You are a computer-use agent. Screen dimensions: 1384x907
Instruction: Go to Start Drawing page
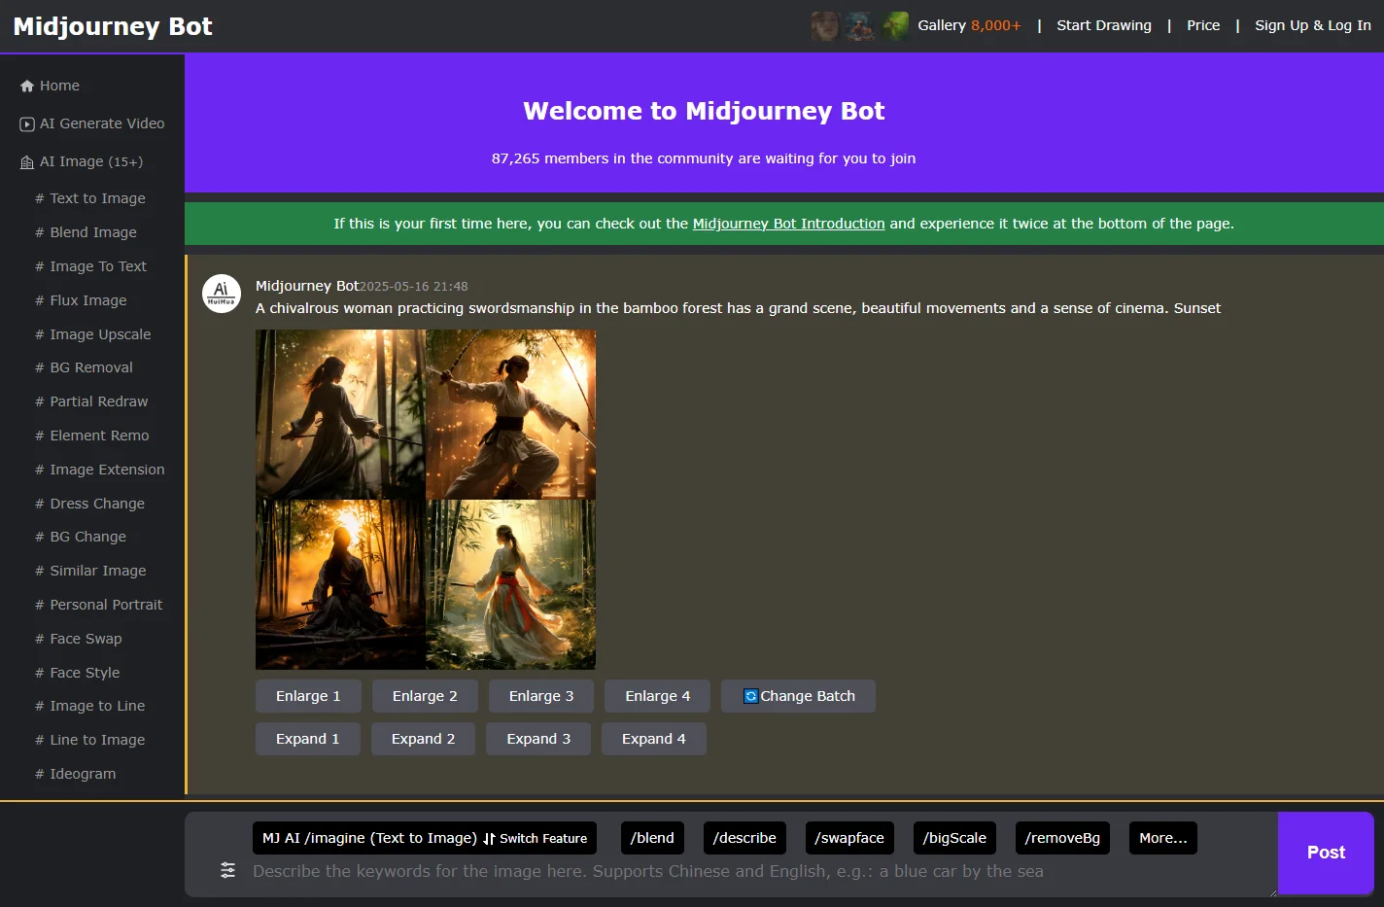[x=1104, y=25]
